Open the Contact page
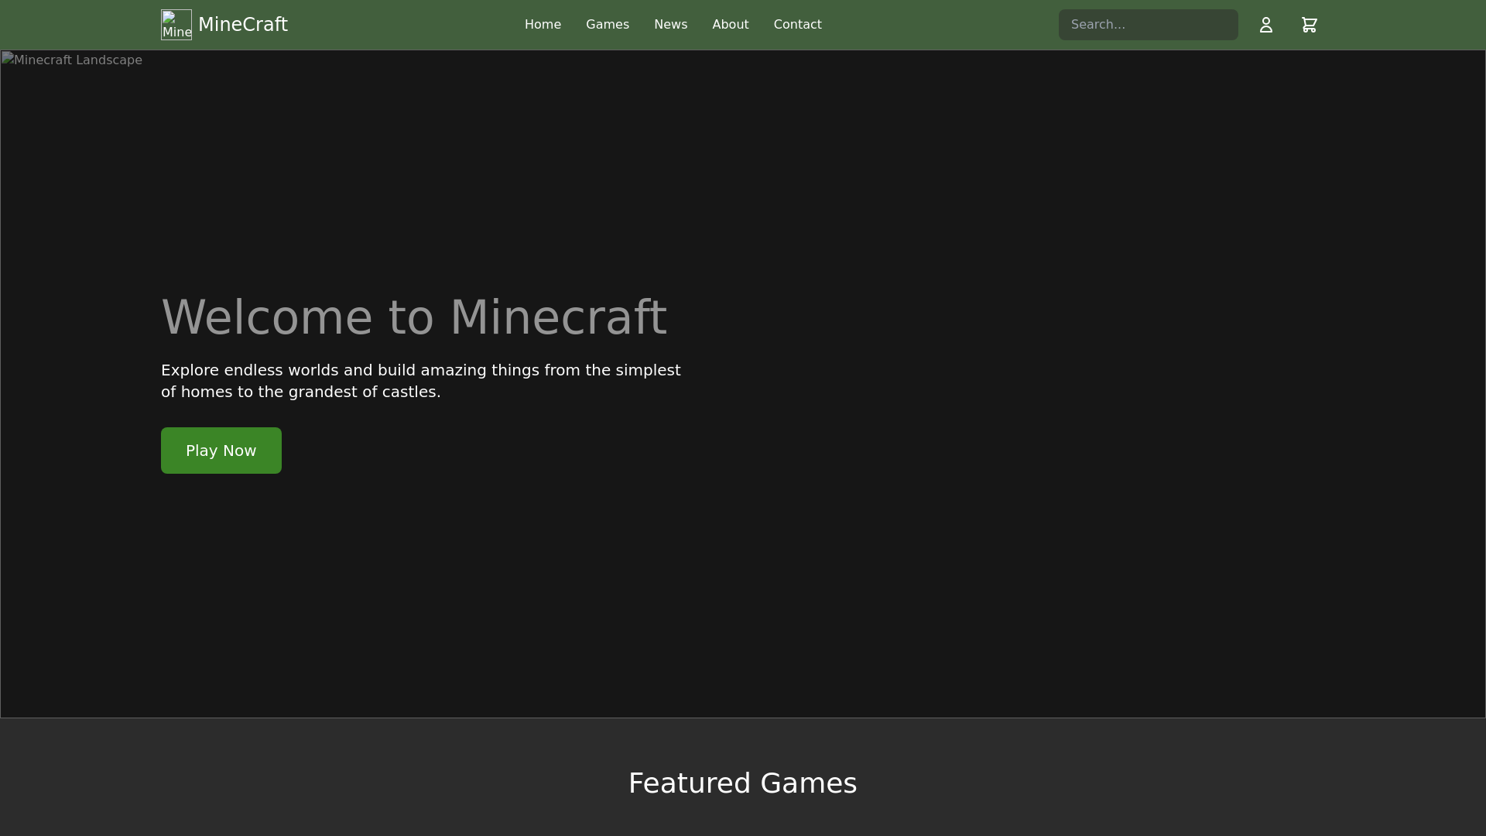Image resolution: width=1486 pixels, height=836 pixels. coord(797,24)
